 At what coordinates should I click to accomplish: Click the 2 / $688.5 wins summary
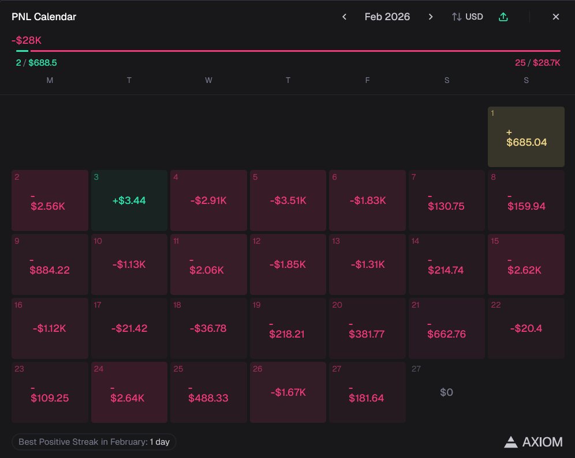click(36, 63)
